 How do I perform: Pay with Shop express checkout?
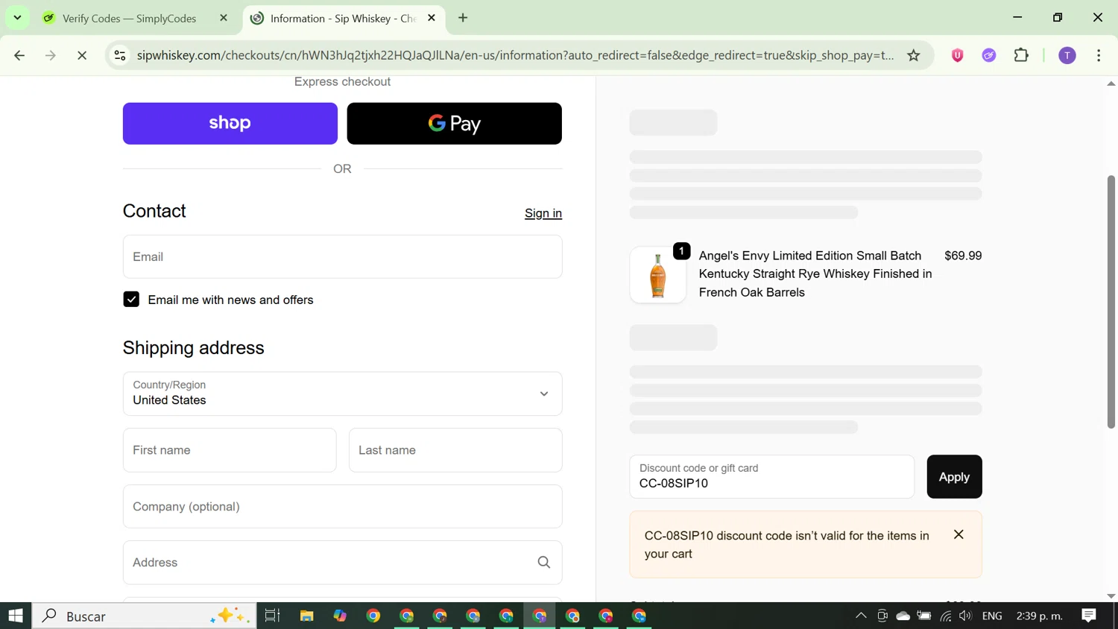[230, 124]
